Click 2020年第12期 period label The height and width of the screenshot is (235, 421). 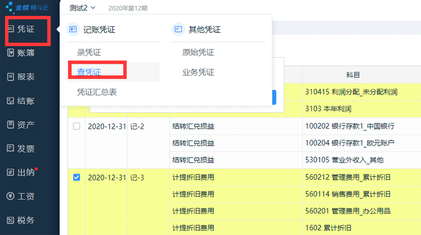(x=128, y=8)
